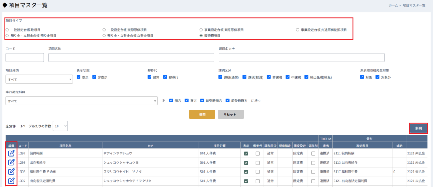Screen dimensions: 433x187
Task: Open the 項目分類 dropdown
Action: pos(39,79)
